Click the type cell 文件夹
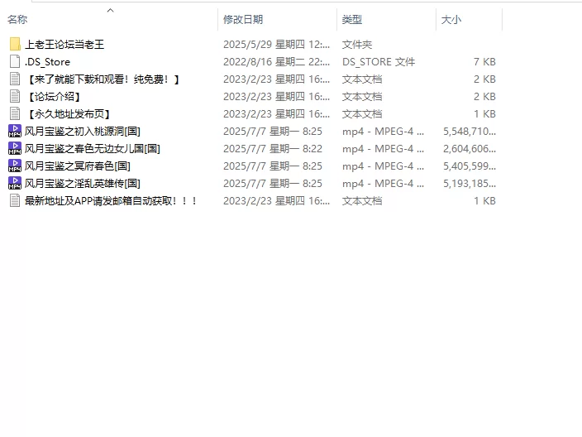The width and height of the screenshot is (582, 437). [x=356, y=45]
